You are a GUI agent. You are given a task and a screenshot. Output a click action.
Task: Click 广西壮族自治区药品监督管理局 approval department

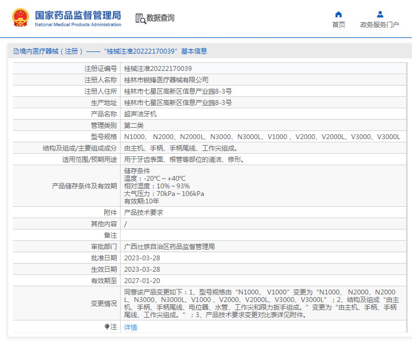tap(169, 246)
